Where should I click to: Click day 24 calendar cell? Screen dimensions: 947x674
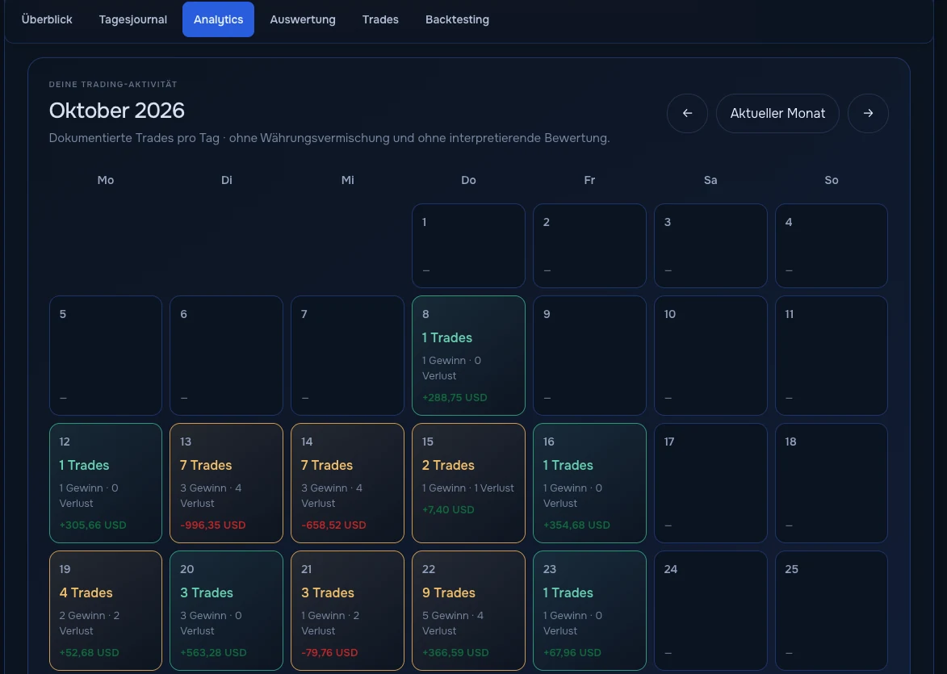pos(710,610)
